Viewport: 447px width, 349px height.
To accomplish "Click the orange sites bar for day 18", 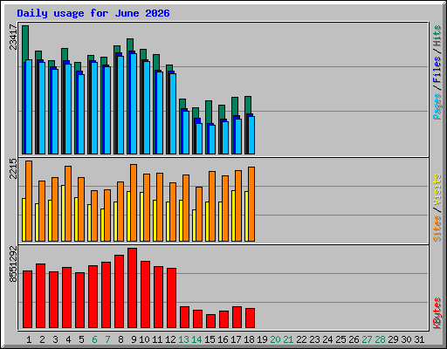I will (251, 204).
